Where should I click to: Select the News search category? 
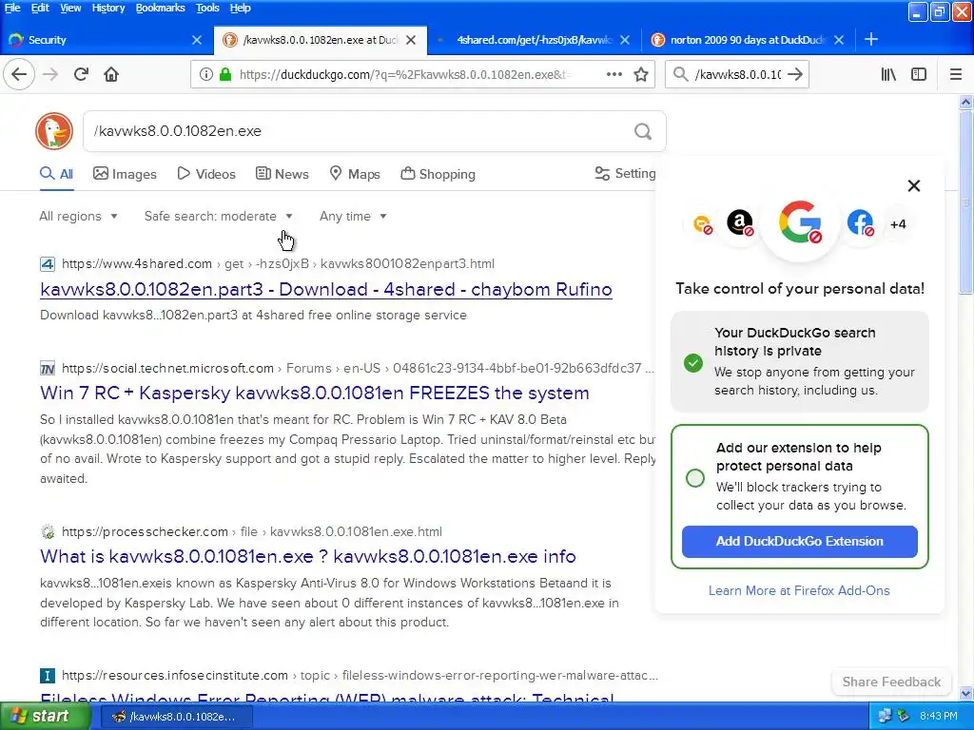282,174
